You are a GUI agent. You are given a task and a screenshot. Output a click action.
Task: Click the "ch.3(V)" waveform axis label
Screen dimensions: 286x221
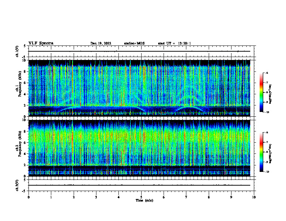(x=17, y=185)
